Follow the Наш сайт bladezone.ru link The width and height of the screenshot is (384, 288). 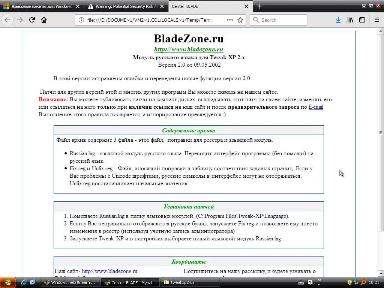coord(109,271)
